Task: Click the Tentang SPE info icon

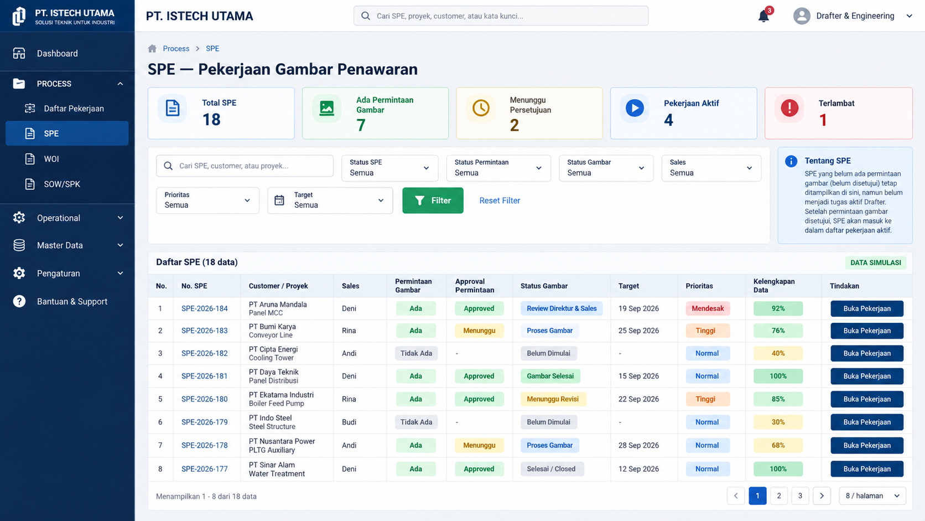Action: pos(791,161)
